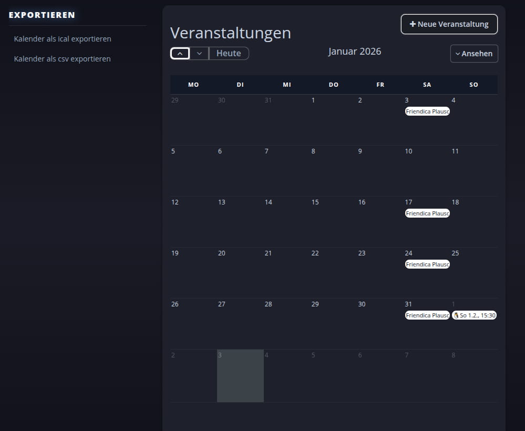This screenshot has height=431, width=525.
Task: Click the Januar 2026 month title
Action: click(355, 52)
